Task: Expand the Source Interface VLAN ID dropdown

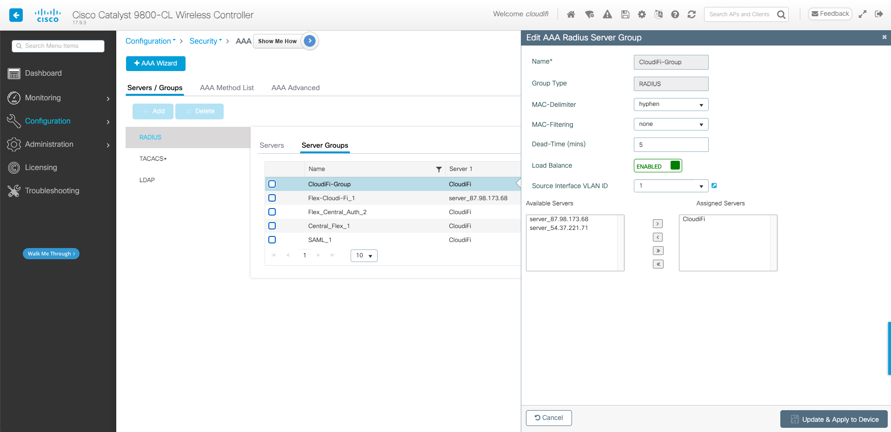Action: tap(671, 186)
